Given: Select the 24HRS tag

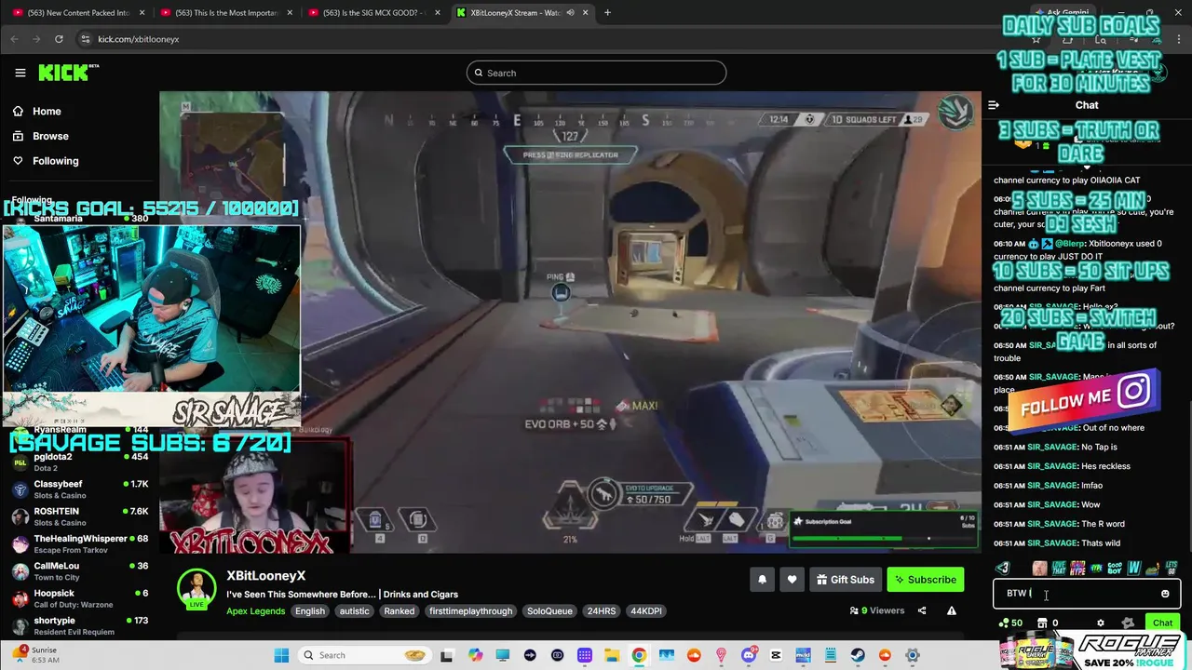Looking at the screenshot, I should coord(601,611).
